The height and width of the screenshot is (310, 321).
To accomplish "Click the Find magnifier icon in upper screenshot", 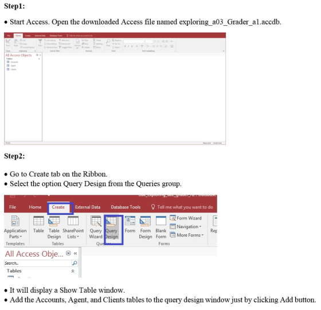I will pyautogui.click(x=108, y=41).
